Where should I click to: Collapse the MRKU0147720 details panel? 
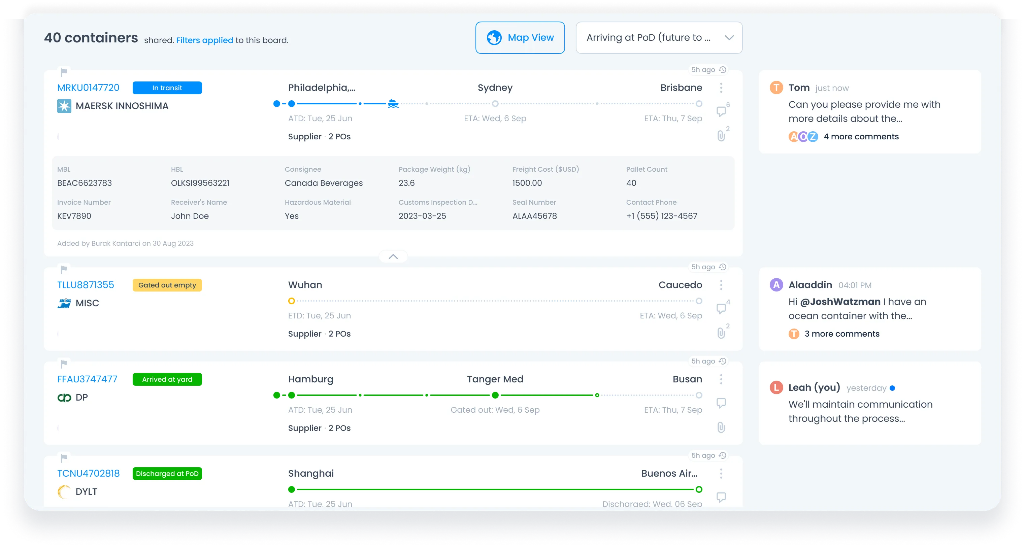(393, 256)
